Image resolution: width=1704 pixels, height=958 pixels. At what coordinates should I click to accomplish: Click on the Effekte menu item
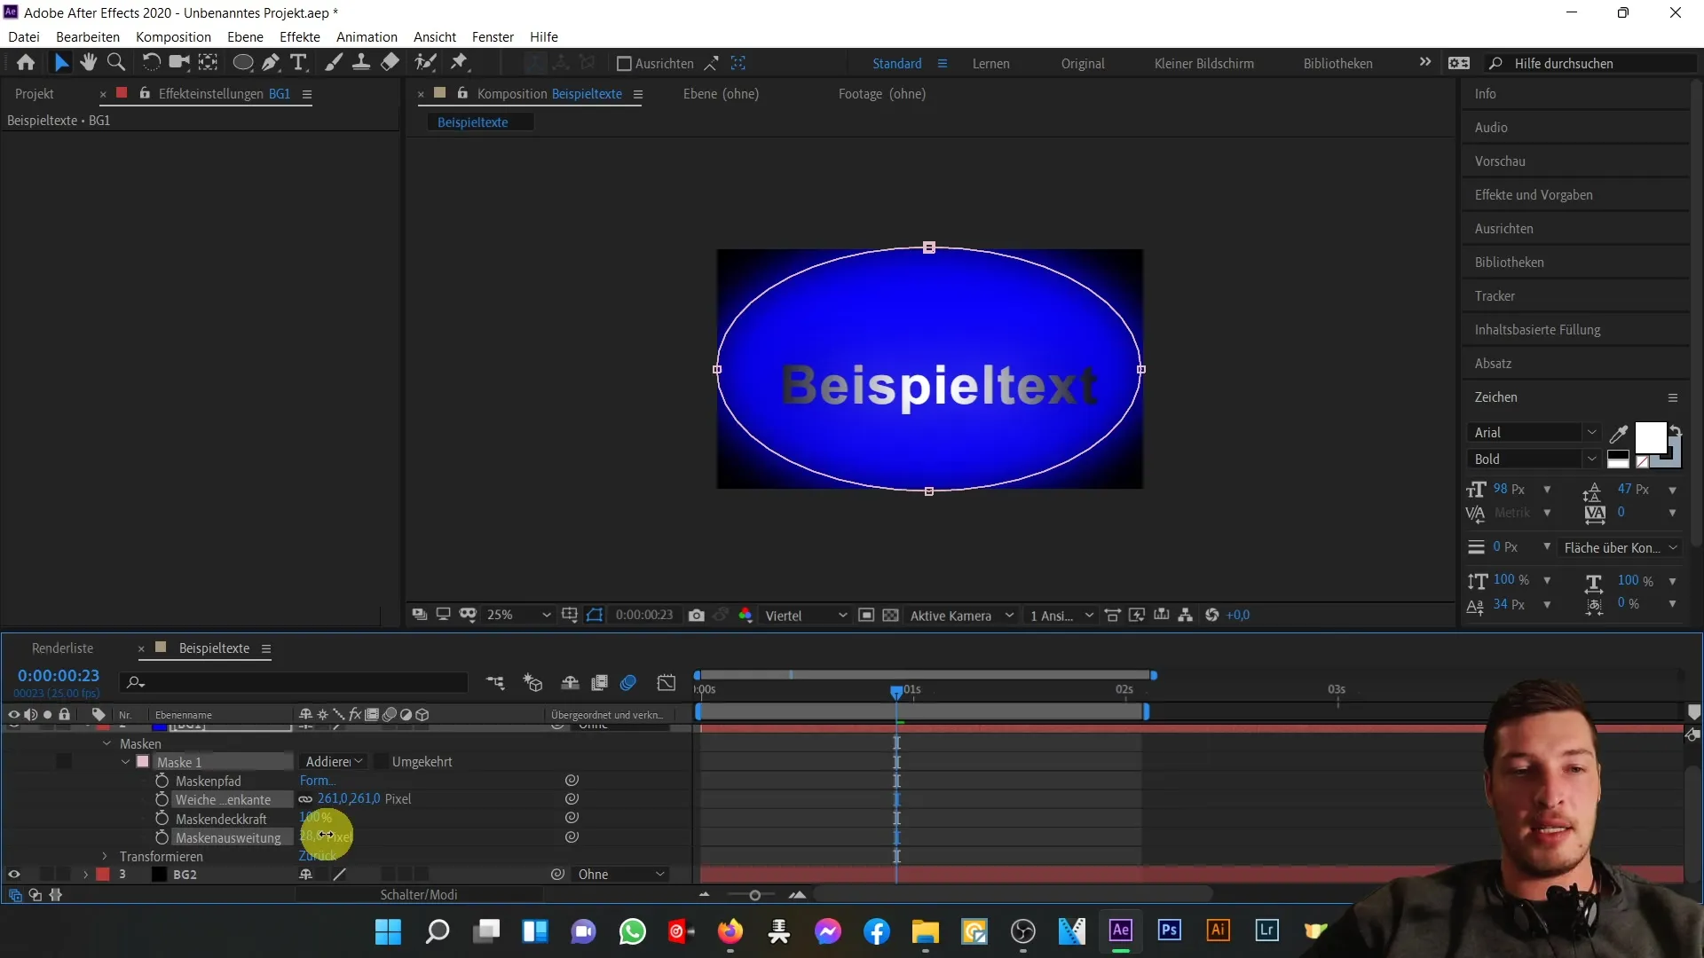click(x=300, y=36)
